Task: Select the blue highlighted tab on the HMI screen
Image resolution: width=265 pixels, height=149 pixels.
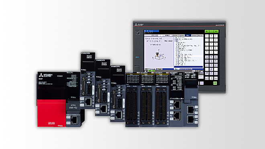Action: tap(188, 35)
